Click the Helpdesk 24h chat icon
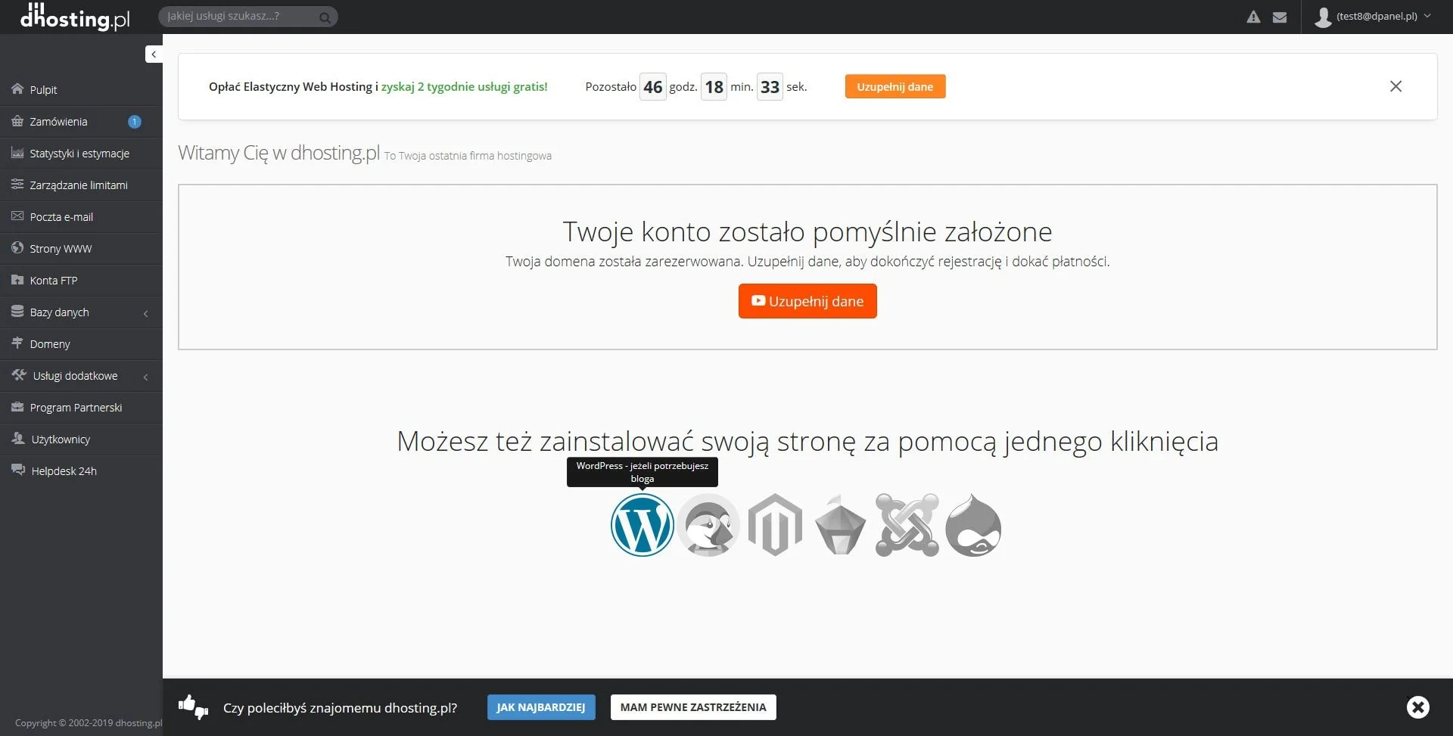 [18, 470]
